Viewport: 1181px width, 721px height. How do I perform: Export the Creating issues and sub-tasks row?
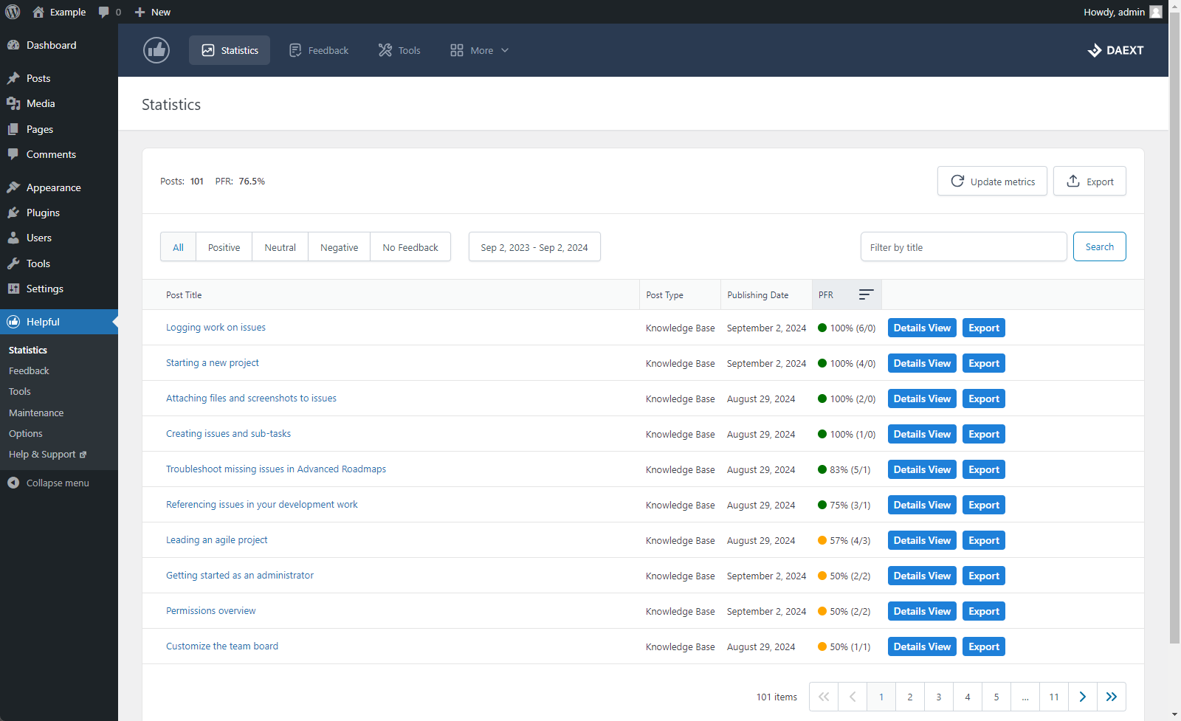pyautogui.click(x=984, y=434)
